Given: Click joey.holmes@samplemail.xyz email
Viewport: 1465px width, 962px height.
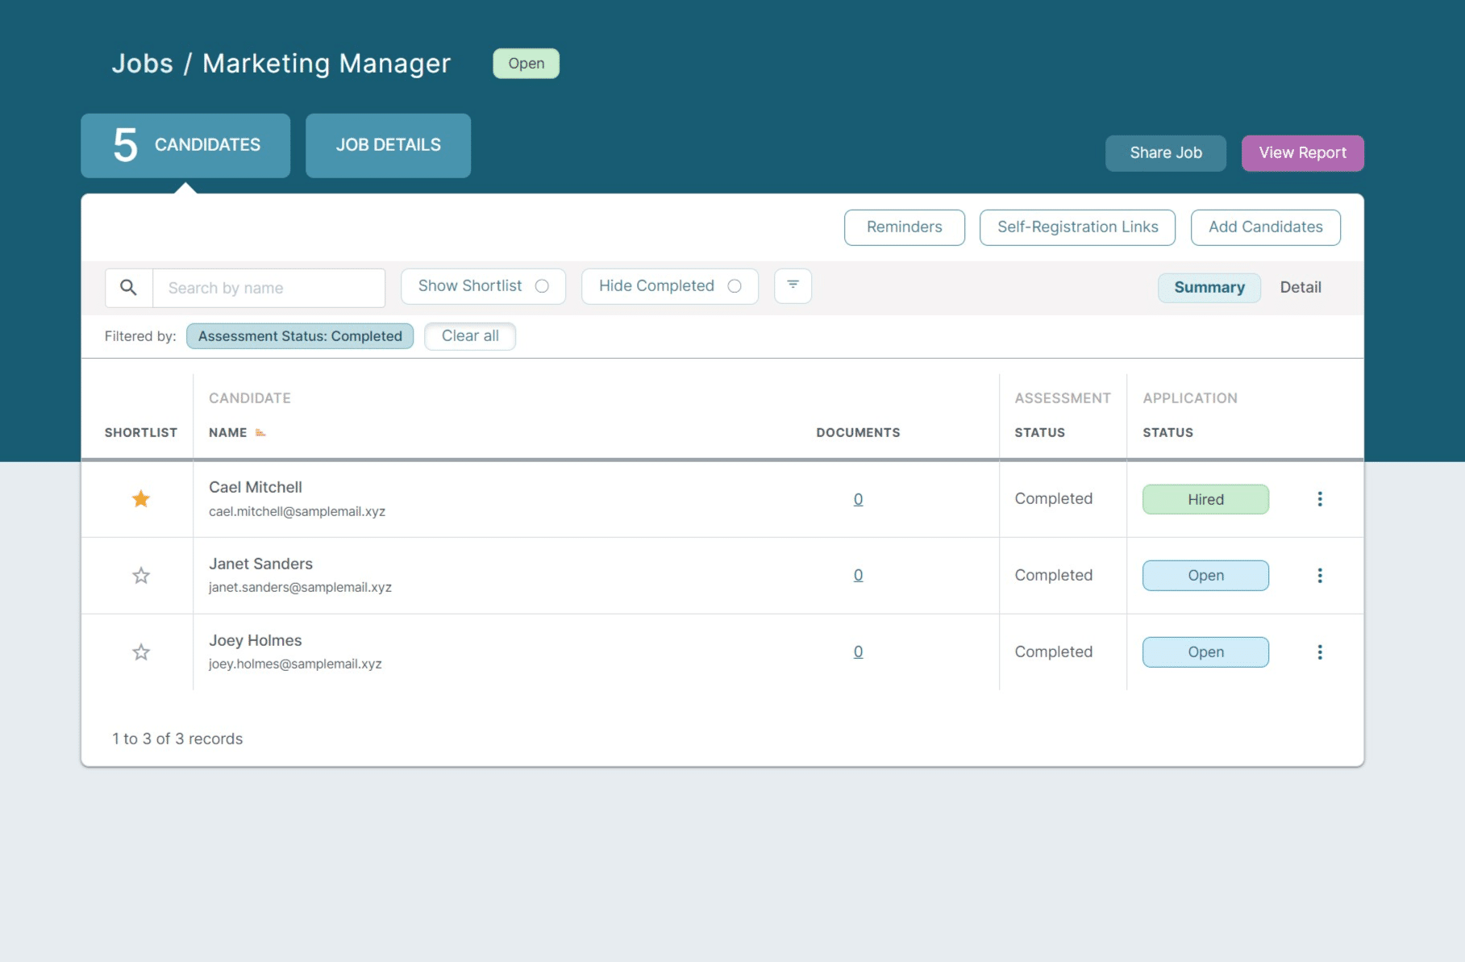Looking at the screenshot, I should (295, 664).
